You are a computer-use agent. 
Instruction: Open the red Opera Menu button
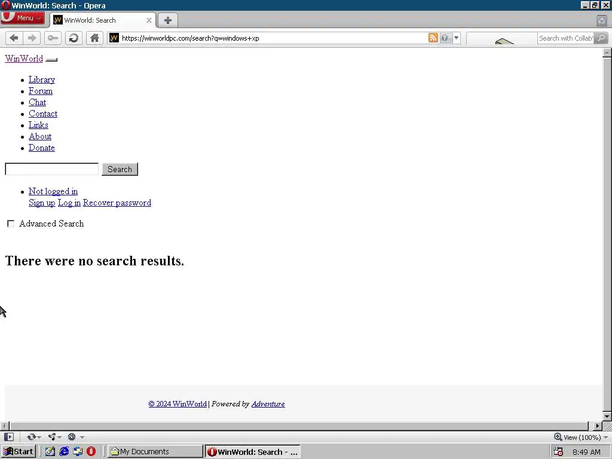point(23,18)
